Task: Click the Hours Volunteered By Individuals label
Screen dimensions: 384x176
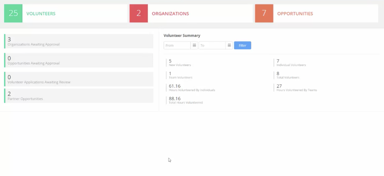Action: coord(192,90)
